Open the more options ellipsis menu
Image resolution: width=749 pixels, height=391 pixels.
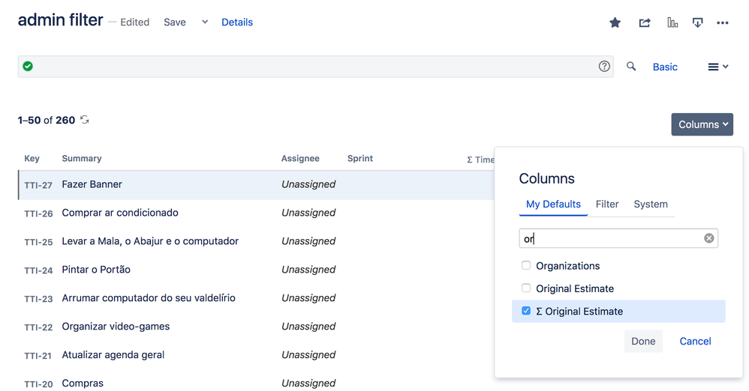pyautogui.click(x=722, y=22)
